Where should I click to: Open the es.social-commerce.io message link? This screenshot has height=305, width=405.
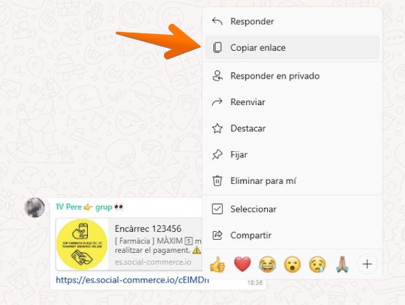pos(132,280)
